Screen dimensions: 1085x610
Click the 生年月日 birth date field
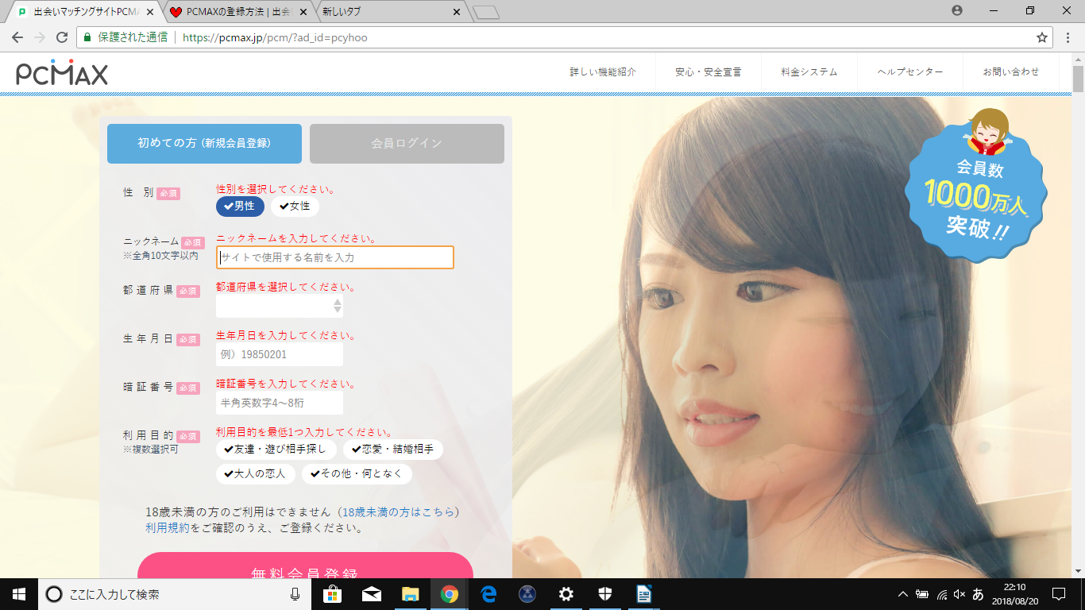[280, 354]
